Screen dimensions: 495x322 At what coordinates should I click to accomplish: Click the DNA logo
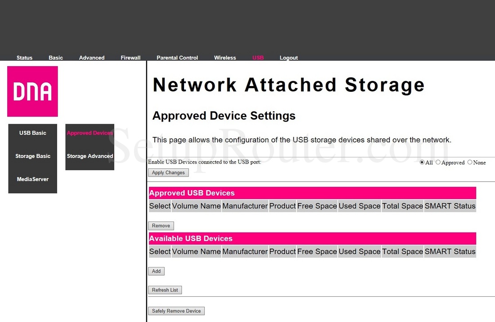[x=32, y=91]
